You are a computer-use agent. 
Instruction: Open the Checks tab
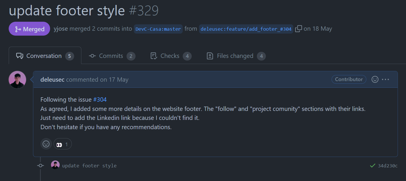(171, 56)
